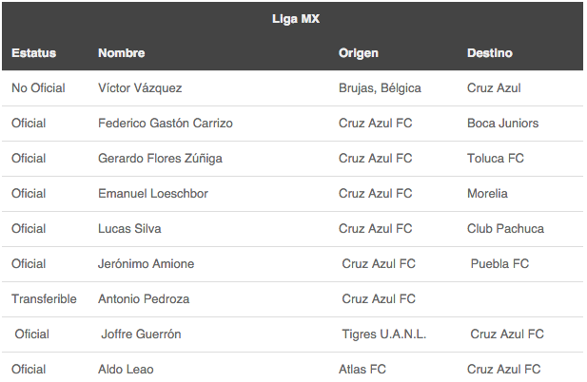Select the Aldo Leao name

126,370
